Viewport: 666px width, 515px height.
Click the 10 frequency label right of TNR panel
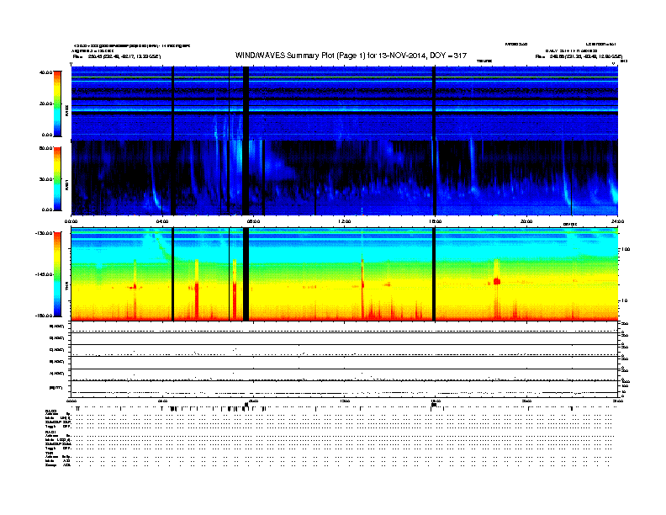coord(624,300)
